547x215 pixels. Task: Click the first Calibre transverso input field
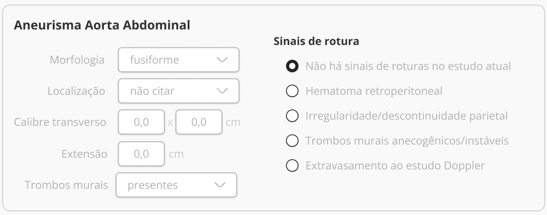point(141,122)
